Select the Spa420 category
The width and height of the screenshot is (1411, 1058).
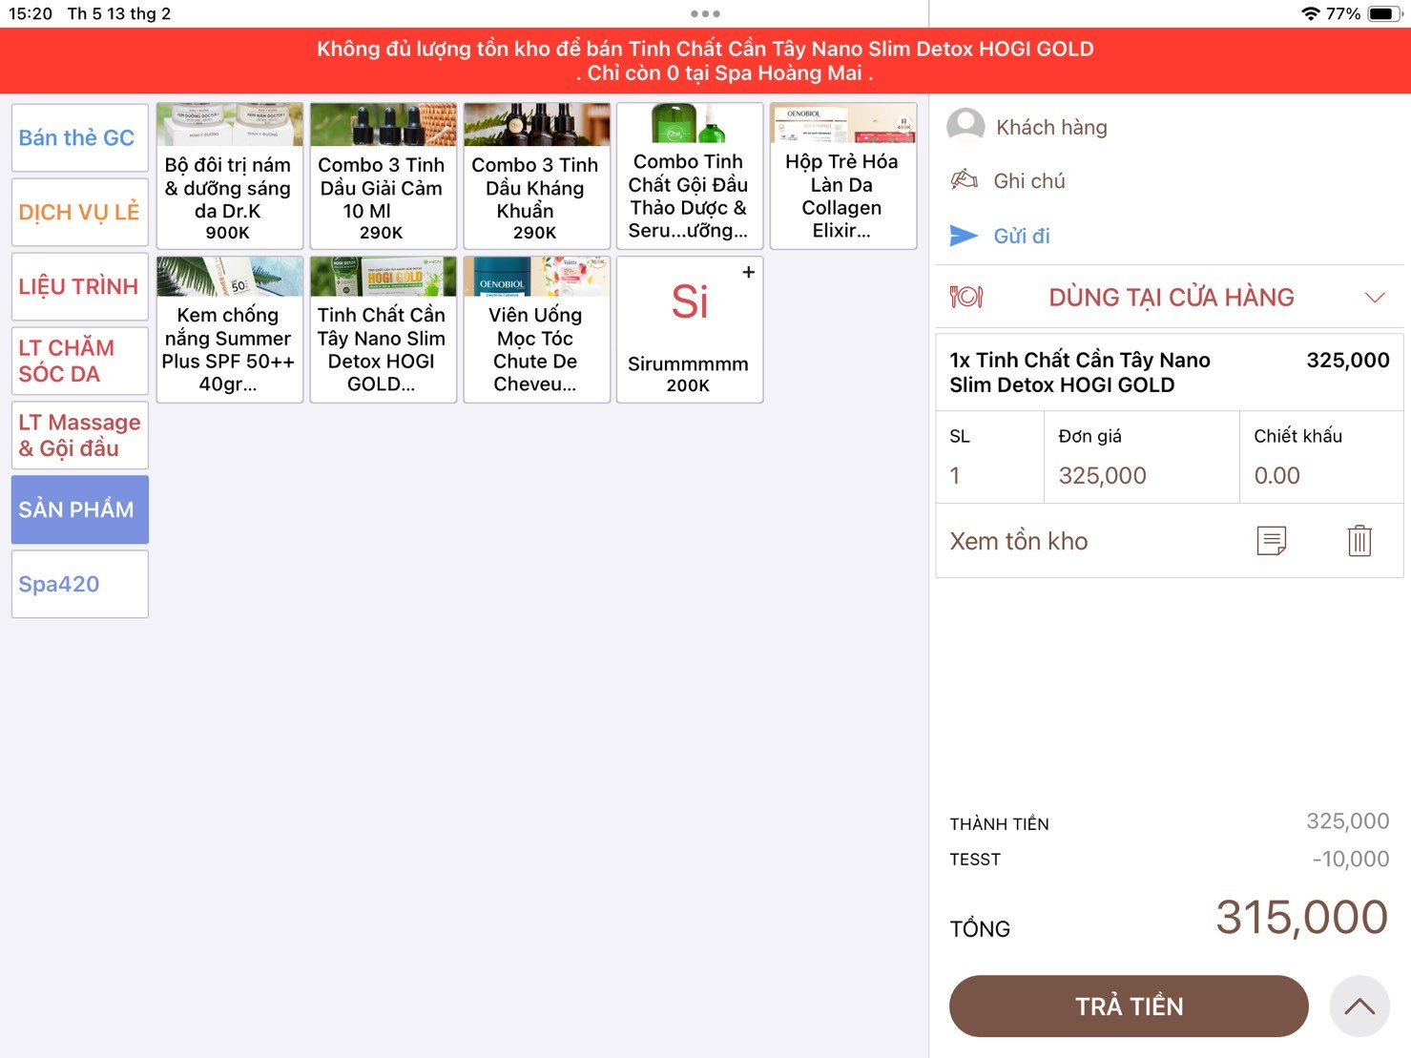coord(79,584)
